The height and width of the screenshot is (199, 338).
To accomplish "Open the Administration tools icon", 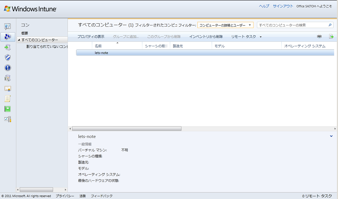I will coord(7,119).
